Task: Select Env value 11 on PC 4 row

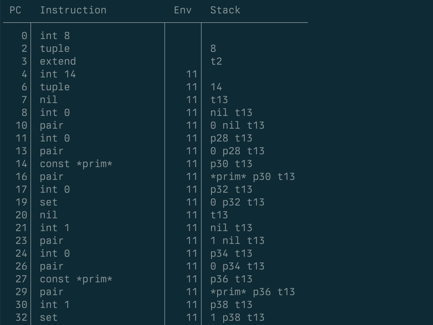Action: [x=192, y=74]
